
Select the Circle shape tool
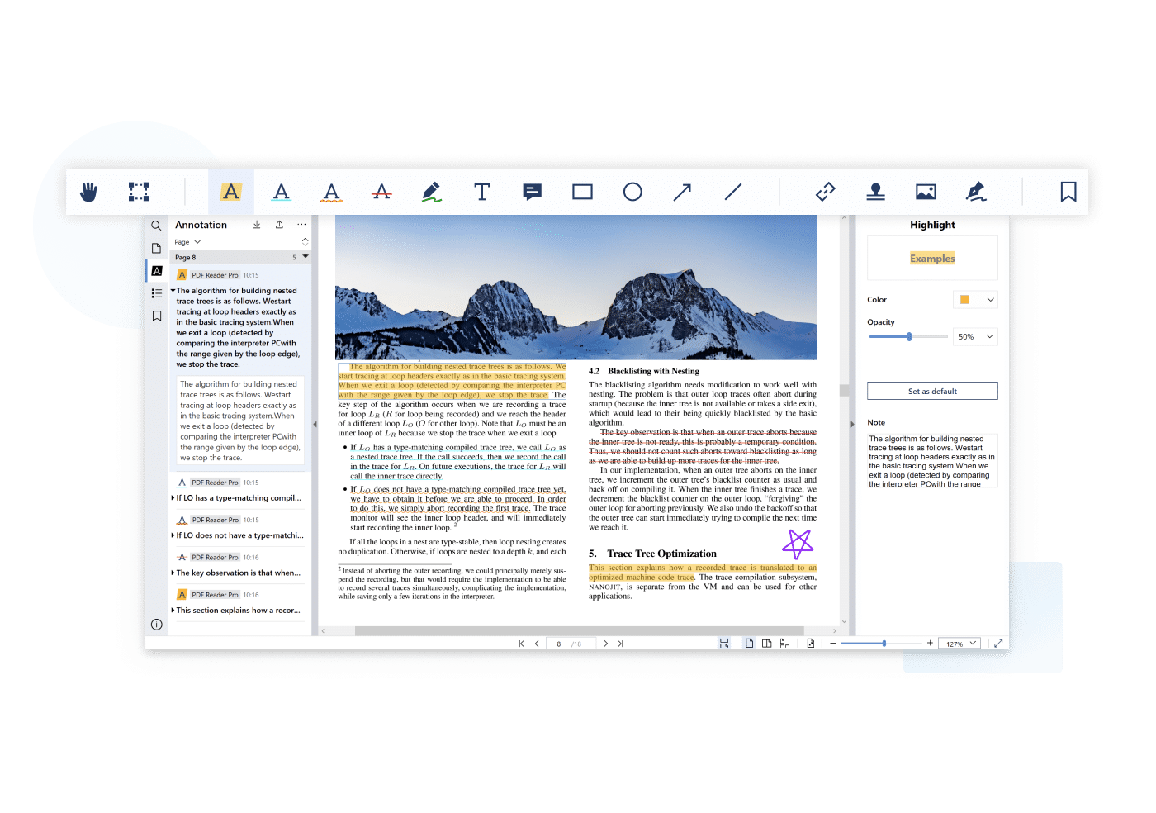[632, 193]
